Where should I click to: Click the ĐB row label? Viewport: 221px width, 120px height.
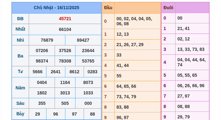[20, 19]
